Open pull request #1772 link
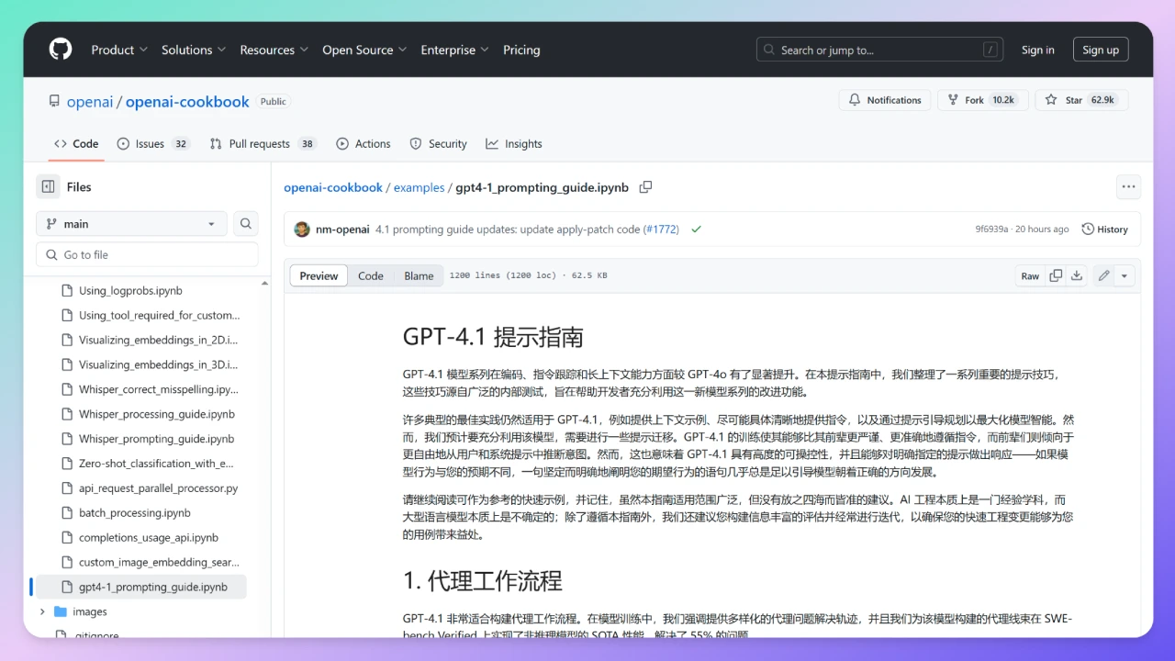This screenshot has width=1175, height=661. pyautogui.click(x=661, y=230)
